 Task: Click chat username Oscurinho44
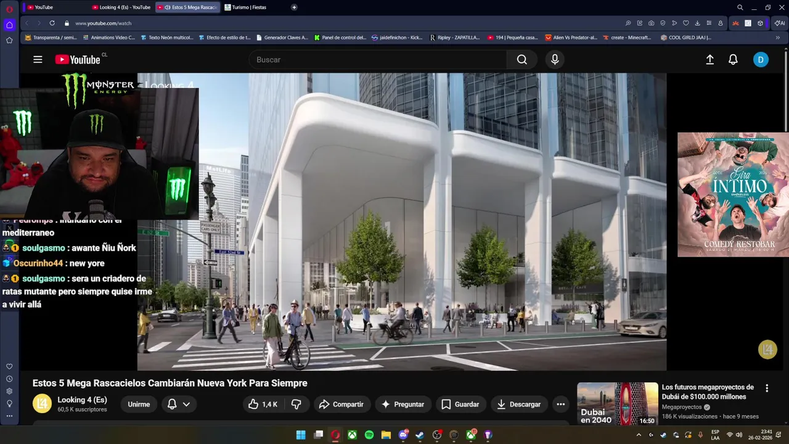click(x=38, y=263)
